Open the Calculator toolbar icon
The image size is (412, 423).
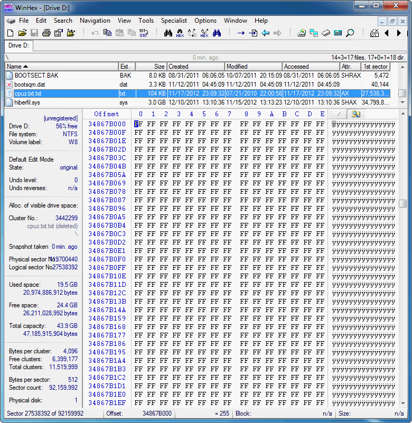(338, 33)
